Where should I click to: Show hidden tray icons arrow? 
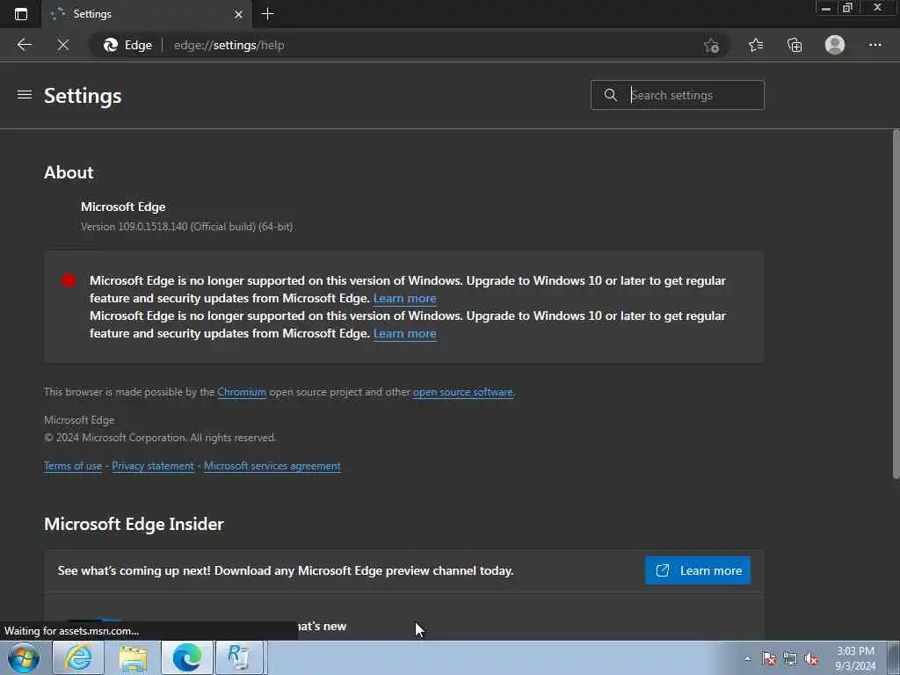(x=747, y=658)
